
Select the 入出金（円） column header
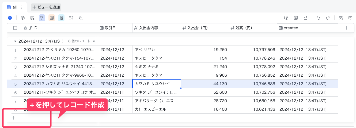tap(205, 28)
